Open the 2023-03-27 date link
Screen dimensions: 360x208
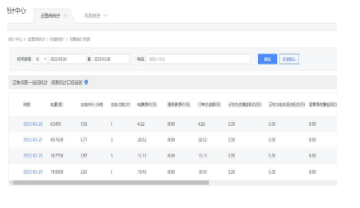(33, 140)
